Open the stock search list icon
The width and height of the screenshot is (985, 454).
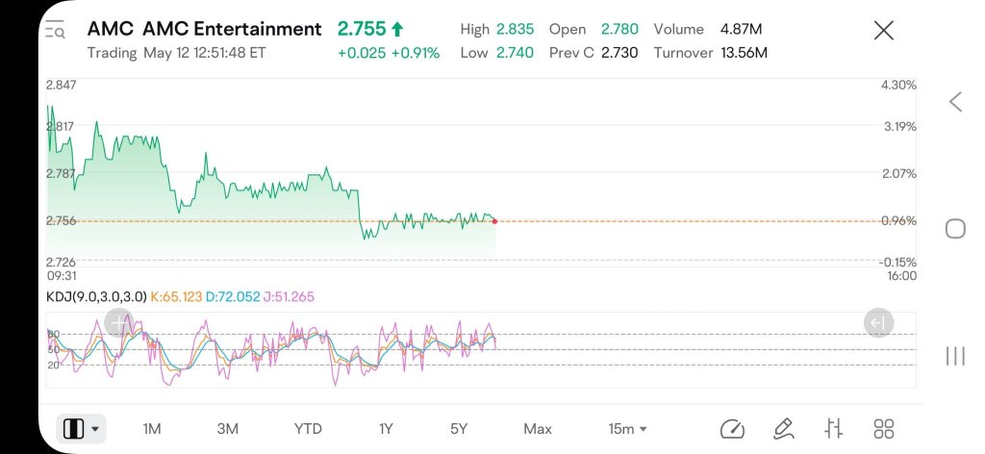55,30
